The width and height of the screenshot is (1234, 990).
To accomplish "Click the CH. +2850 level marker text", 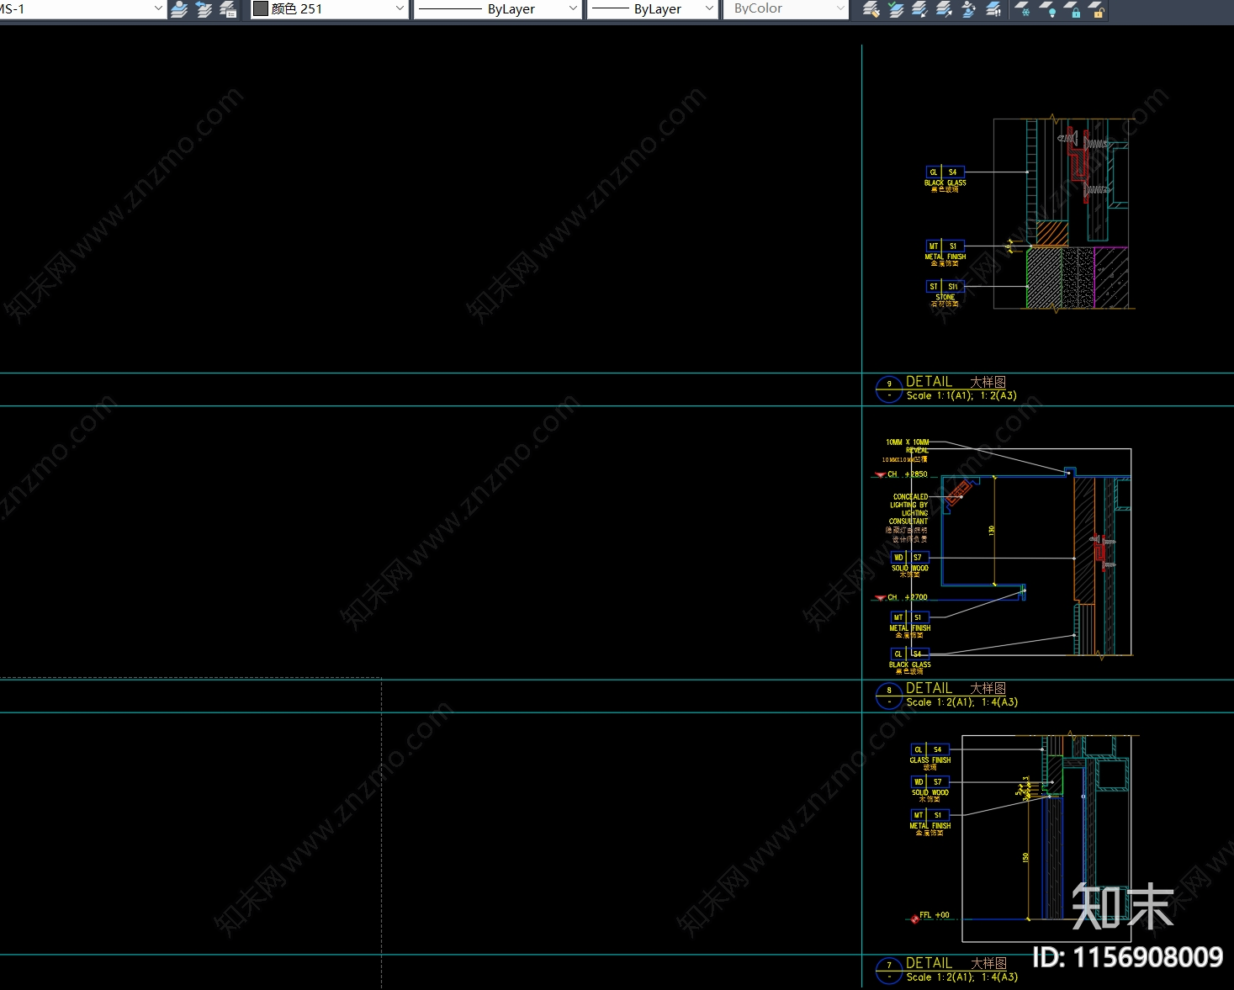I will [x=907, y=474].
